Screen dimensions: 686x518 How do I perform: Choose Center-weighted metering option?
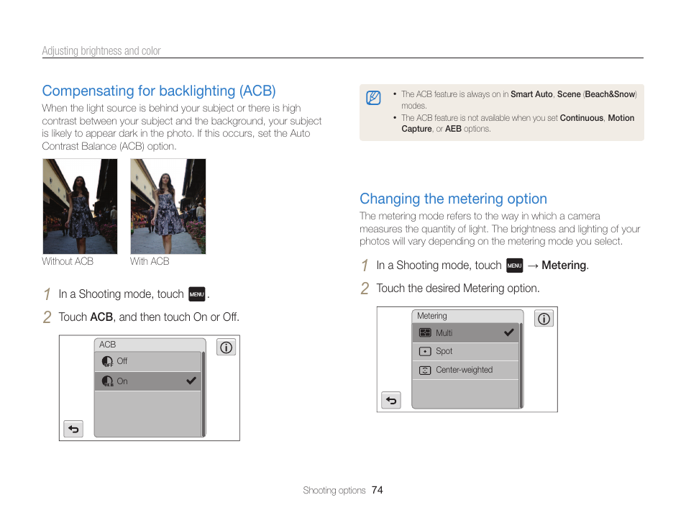coord(465,370)
